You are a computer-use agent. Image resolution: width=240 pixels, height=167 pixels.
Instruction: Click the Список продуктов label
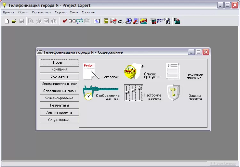(152, 76)
